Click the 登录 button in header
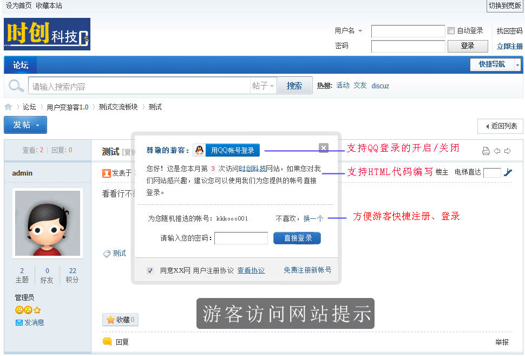525x356 pixels. coord(468,46)
